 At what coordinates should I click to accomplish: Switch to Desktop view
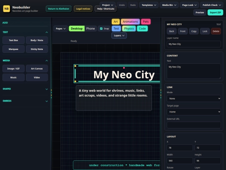[x=77, y=29]
